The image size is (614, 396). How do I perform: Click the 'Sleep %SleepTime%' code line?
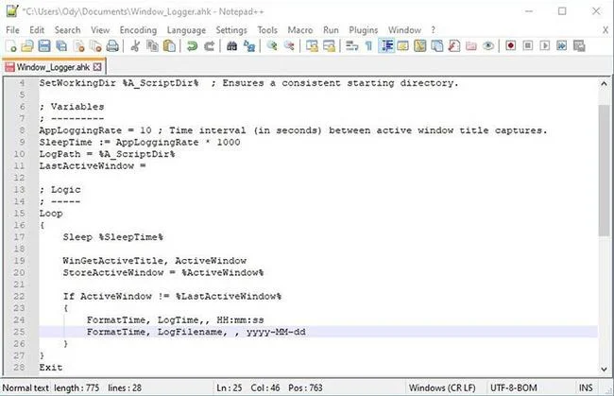click(113, 237)
